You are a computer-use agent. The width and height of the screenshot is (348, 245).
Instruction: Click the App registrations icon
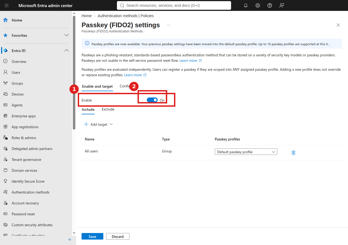[5, 127]
